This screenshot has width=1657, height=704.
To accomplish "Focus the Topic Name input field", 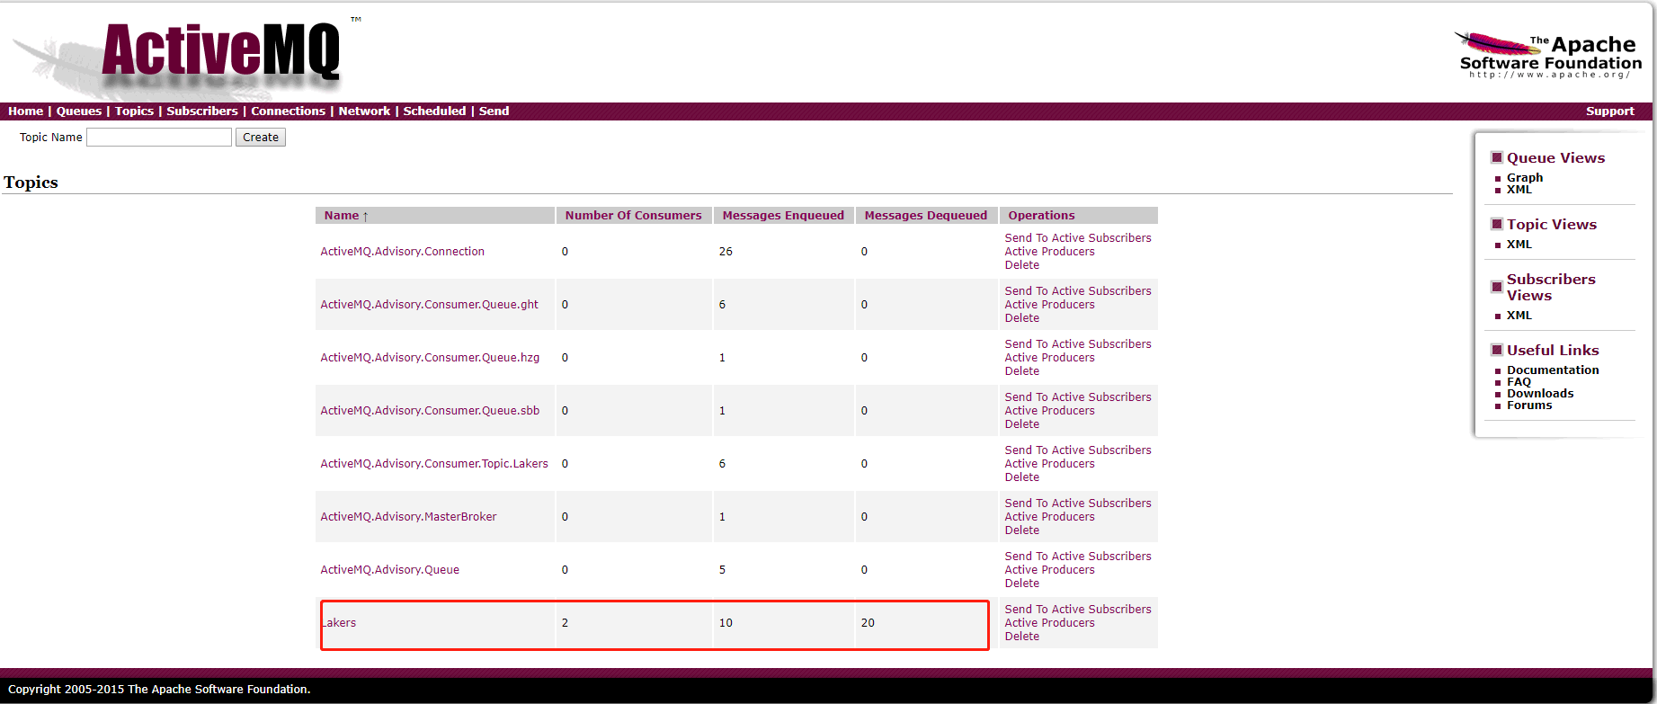I will pos(159,137).
